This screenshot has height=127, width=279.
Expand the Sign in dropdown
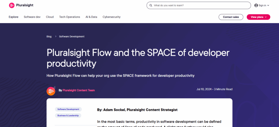click(x=262, y=5)
